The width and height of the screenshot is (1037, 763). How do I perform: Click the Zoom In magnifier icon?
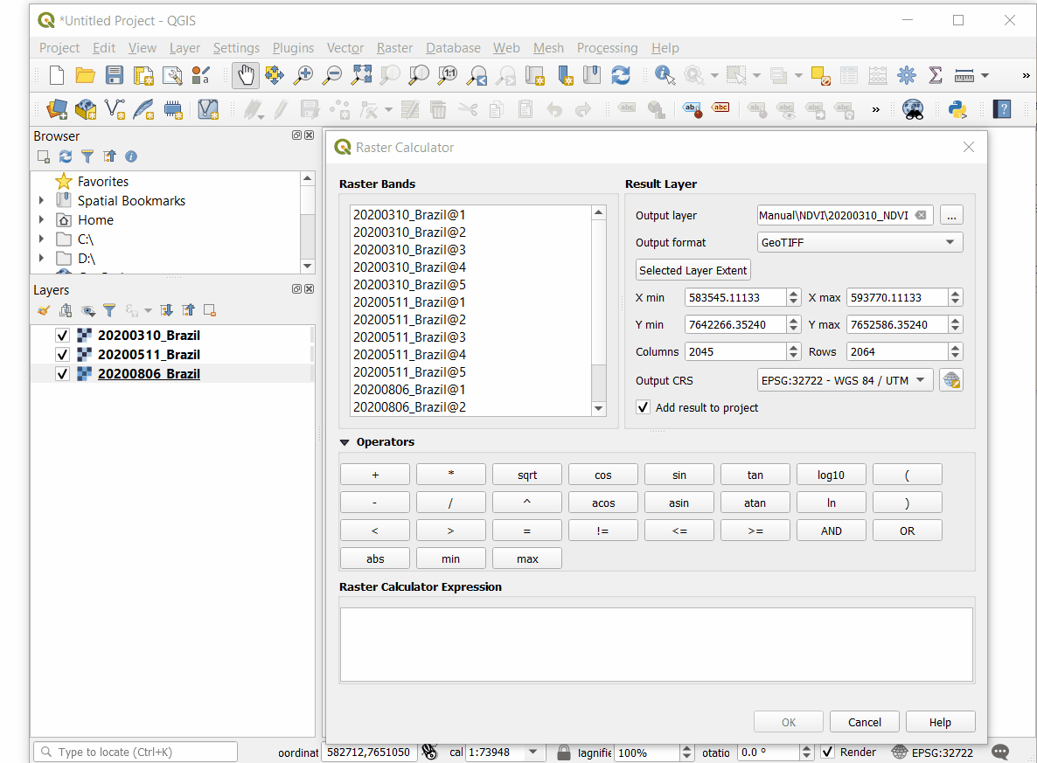(x=303, y=75)
